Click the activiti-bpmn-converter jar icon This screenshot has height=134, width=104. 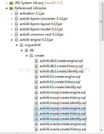(16, 19)
